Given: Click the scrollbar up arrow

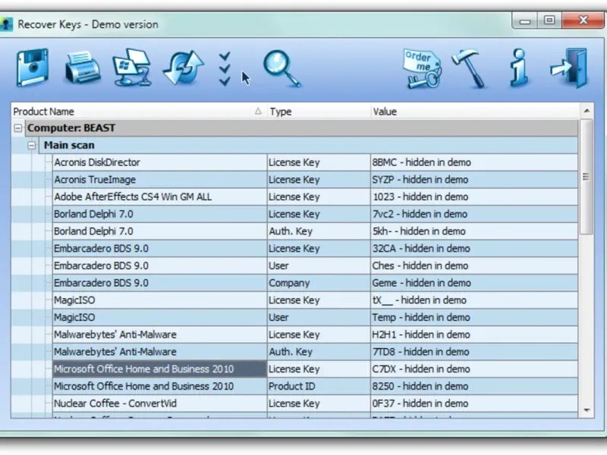Looking at the screenshot, I should pyautogui.click(x=587, y=111).
